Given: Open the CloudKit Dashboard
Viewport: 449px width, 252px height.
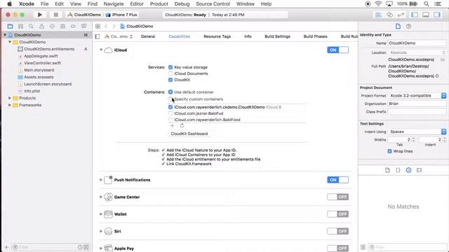Looking at the screenshot, I should click(189, 134).
